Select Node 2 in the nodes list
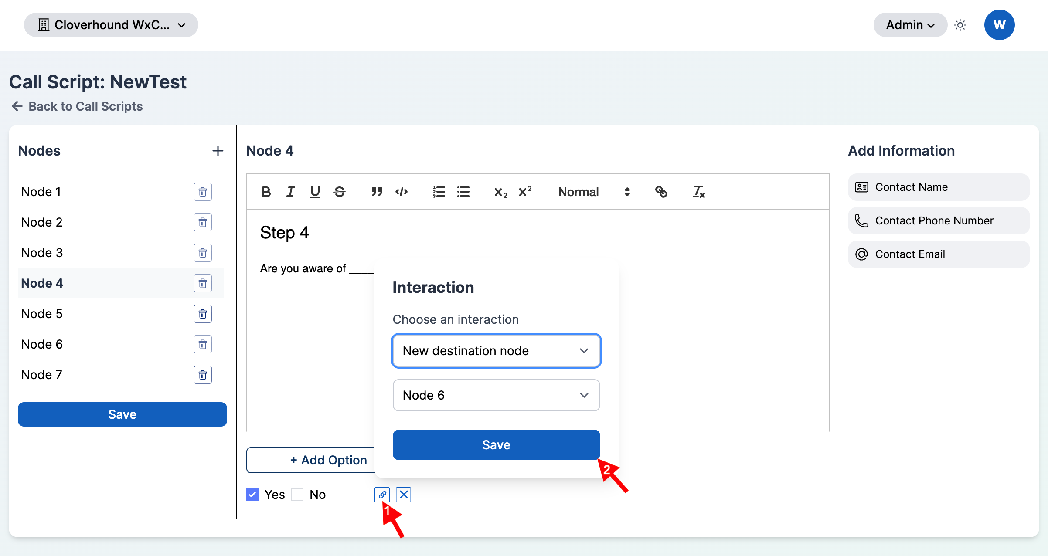Viewport: 1048px width, 556px height. tap(42, 222)
